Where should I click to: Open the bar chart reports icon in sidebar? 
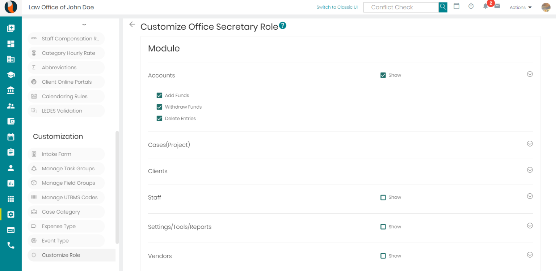point(11,183)
